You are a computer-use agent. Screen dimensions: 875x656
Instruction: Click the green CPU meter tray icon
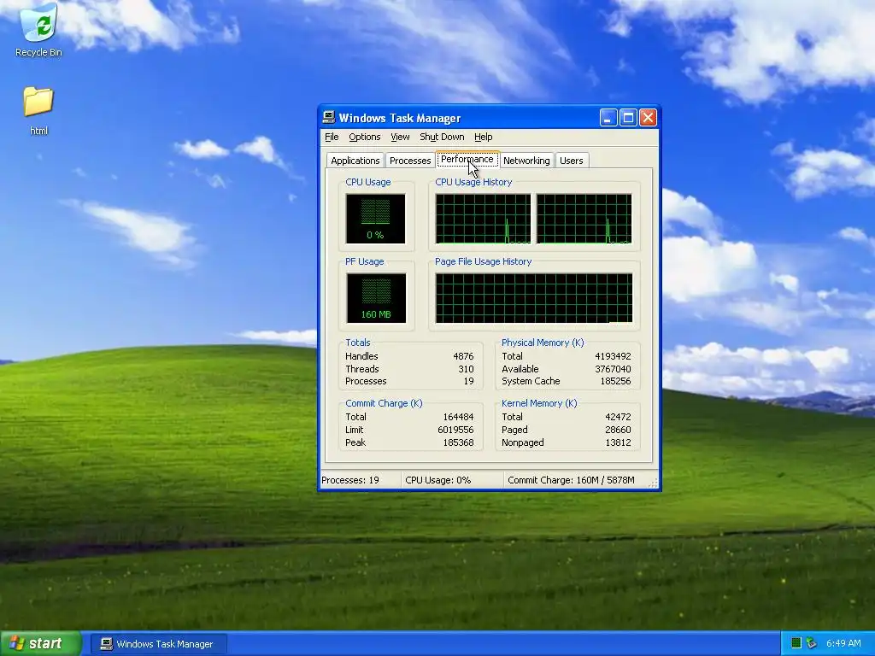click(x=796, y=643)
